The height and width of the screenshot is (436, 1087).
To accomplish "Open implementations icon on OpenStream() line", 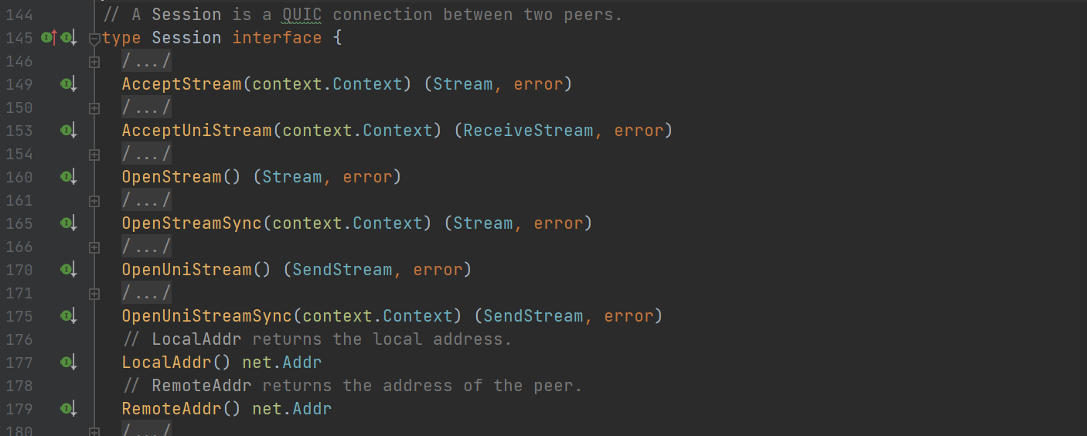I will [x=68, y=177].
